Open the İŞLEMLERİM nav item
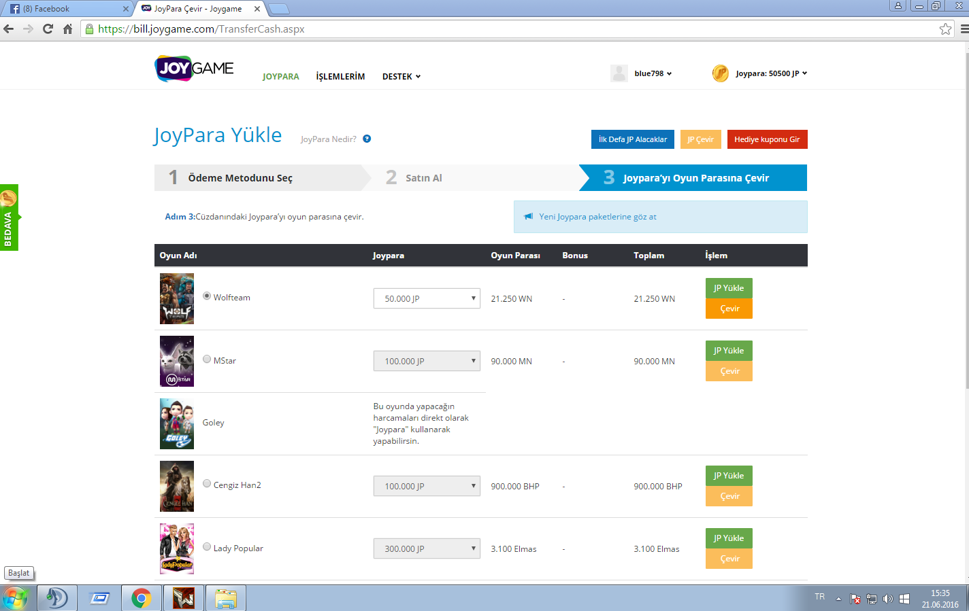The height and width of the screenshot is (611, 969). [340, 77]
